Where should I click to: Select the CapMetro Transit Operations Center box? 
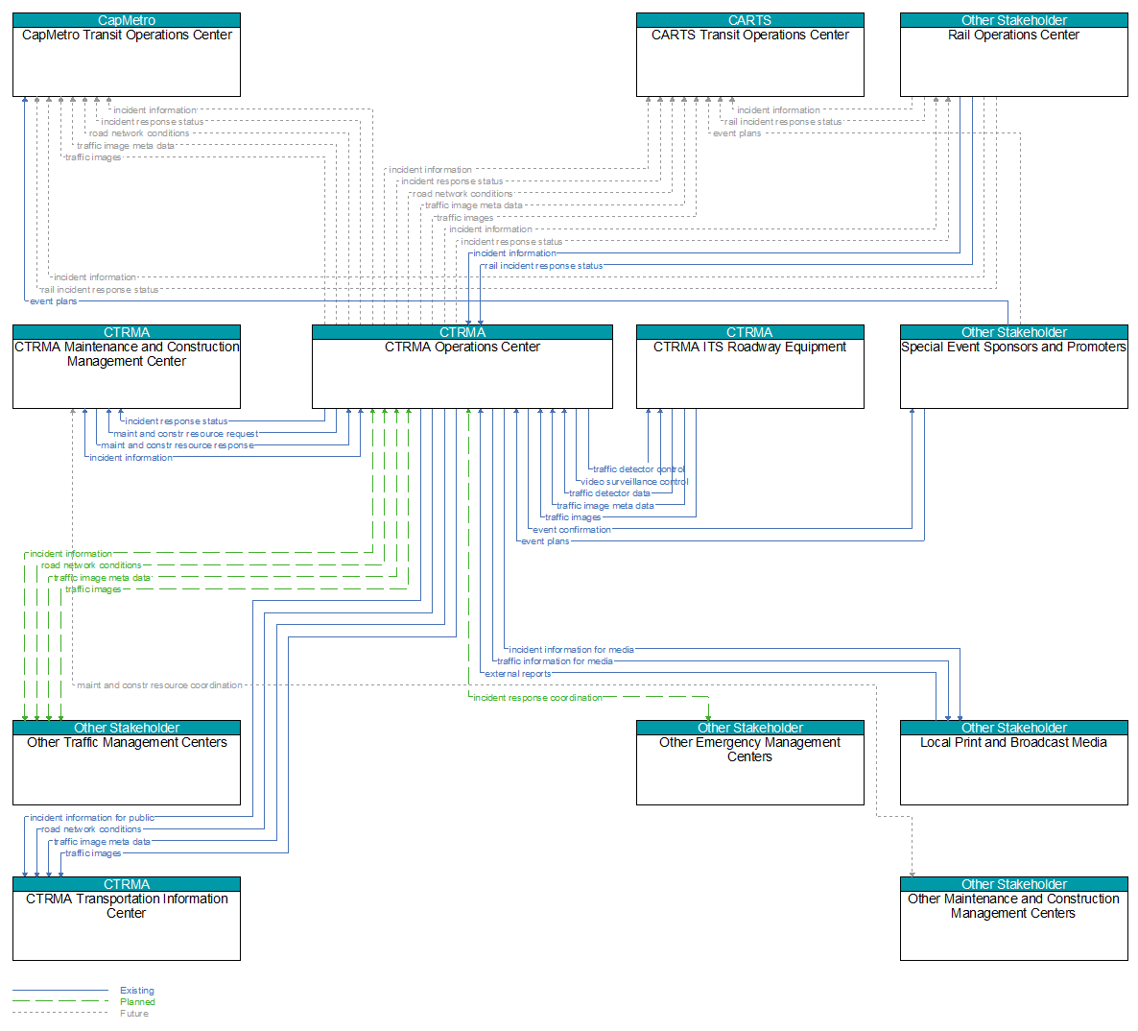[x=127, y=55]
